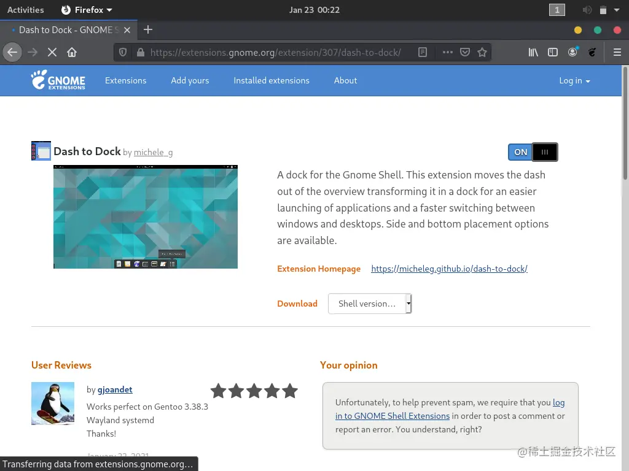This screenshot has width=629, height=471.
Task: Click the gjoandet penguin avatar
Action: (53, 404)
